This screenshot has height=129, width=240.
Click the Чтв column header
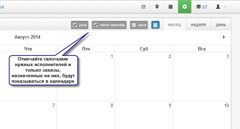point(28,49)
